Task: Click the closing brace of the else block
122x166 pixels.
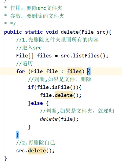Action: [29, 127]
